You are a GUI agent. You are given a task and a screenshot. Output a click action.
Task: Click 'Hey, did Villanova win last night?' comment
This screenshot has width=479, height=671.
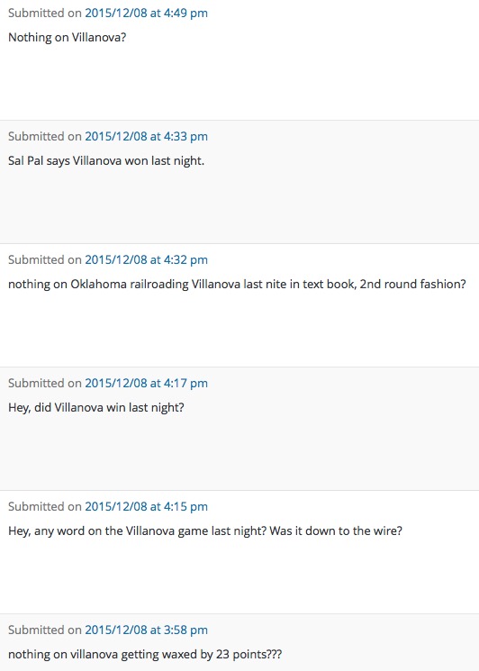[x=96, y=407]
